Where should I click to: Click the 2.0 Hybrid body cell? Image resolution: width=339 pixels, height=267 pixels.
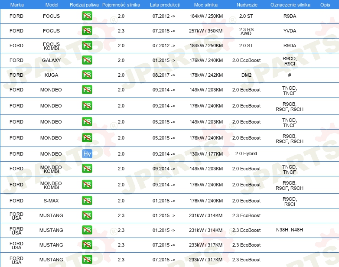246,153
